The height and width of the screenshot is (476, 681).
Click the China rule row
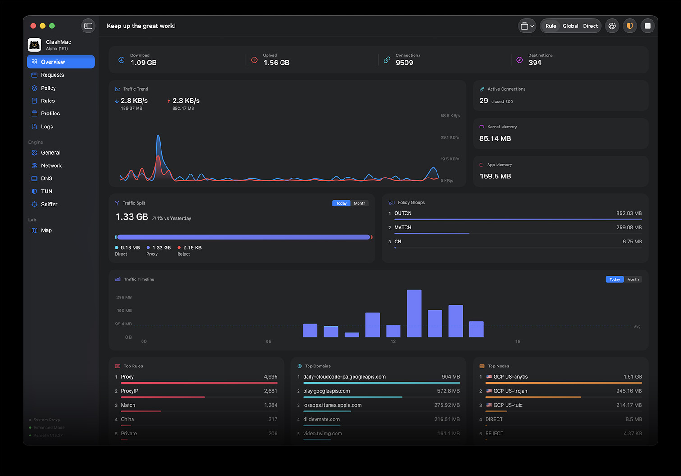(196, 421)
